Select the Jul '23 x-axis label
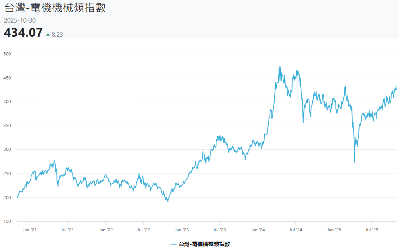Viewport: 399px width, 249px height. (220, 230)
